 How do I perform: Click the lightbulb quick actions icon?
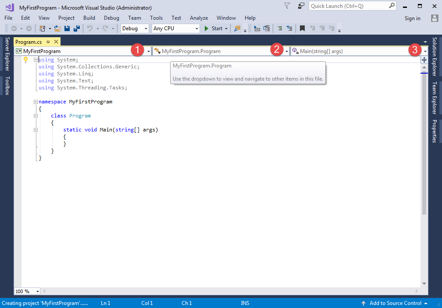(25, 60)
